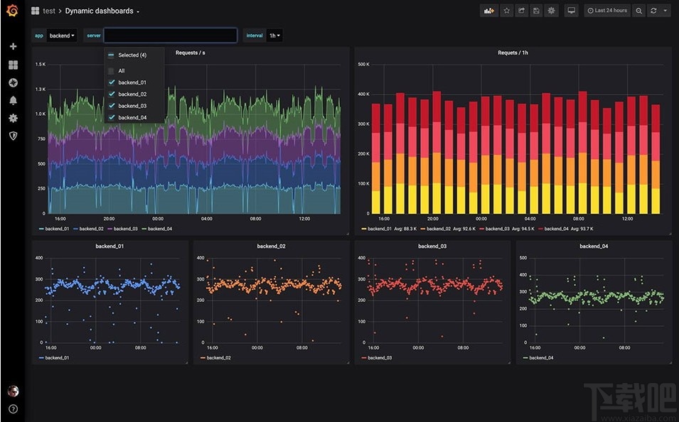Image resolution: width=679 pixels, height=422 pixels.
Task: Expand the app backend variable dropdown
Action: (x=61, y=35)
